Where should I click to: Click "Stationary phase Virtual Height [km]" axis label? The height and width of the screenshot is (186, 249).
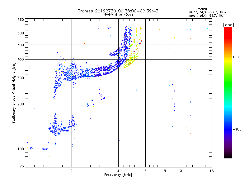pyautogui.click(x=14, y=93)
